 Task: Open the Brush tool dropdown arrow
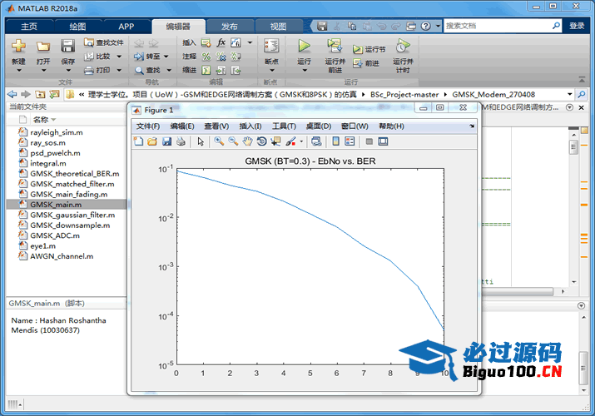pos(301,141)
